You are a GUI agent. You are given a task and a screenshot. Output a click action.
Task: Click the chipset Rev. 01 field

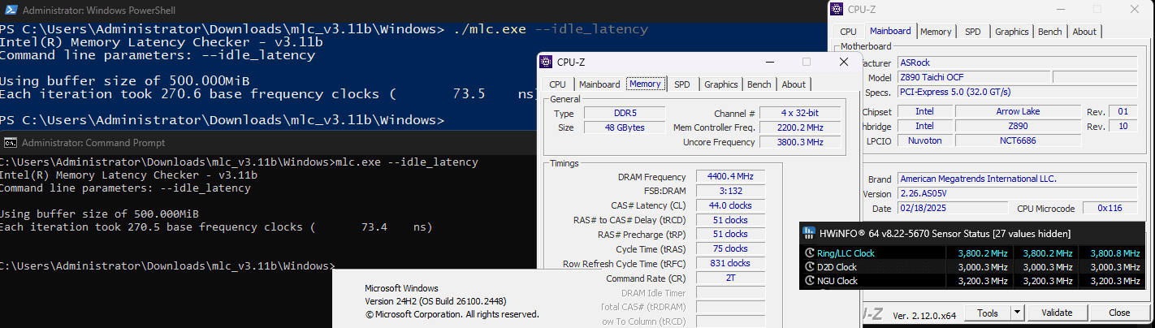[x=1123, y=111]
